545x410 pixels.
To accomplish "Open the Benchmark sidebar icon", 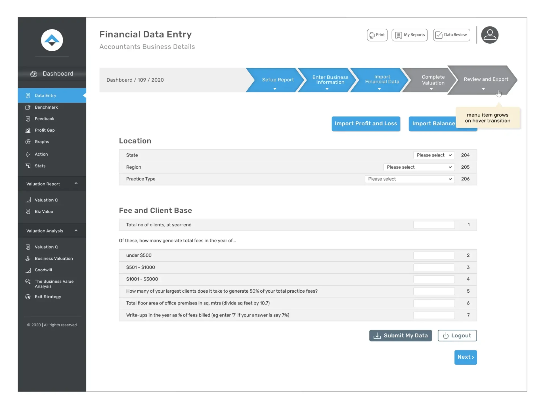I will point(28,107).
